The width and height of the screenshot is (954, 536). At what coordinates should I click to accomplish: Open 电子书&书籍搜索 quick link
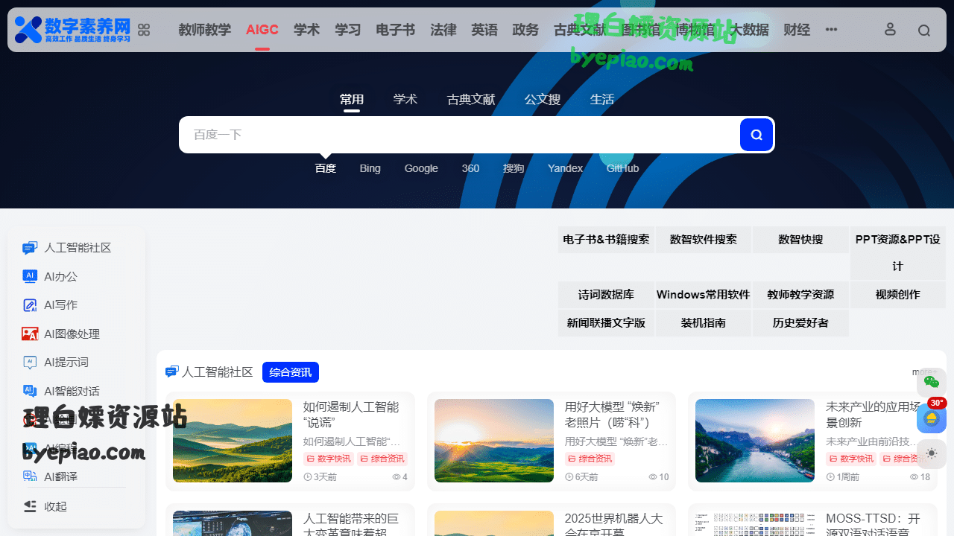606,240
